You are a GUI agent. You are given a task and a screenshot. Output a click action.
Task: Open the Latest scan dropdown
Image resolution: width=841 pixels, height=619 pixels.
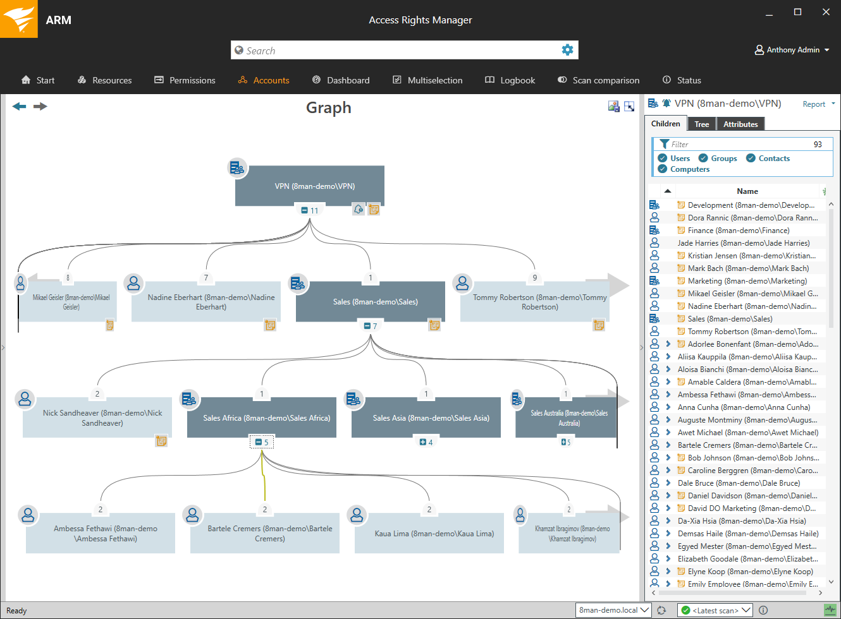coord(715,610)
